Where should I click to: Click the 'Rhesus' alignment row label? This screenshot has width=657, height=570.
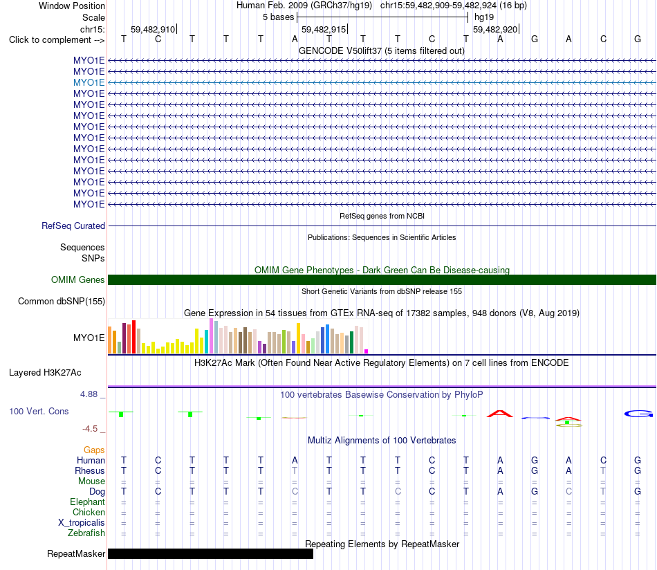90,470
